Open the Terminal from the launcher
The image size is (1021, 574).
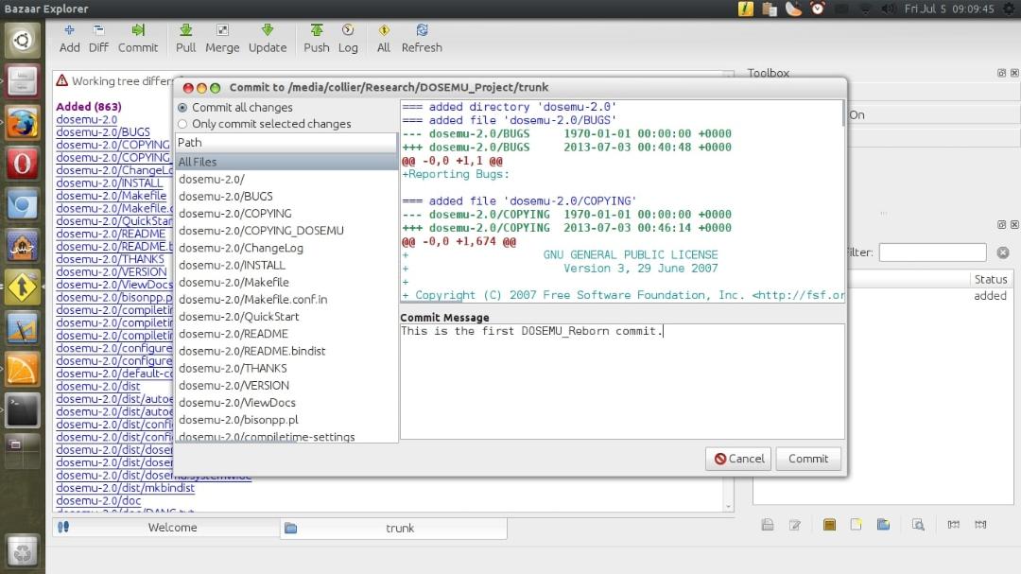click(x=22, y=410)
